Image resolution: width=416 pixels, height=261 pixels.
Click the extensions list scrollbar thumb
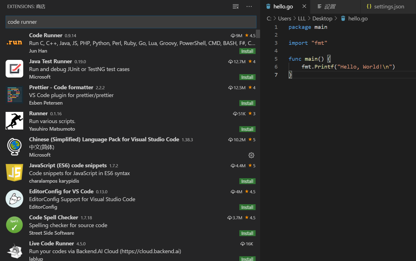[258, 34]
